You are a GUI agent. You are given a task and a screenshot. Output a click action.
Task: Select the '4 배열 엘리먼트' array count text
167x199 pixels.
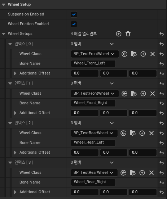pos(84,33)
